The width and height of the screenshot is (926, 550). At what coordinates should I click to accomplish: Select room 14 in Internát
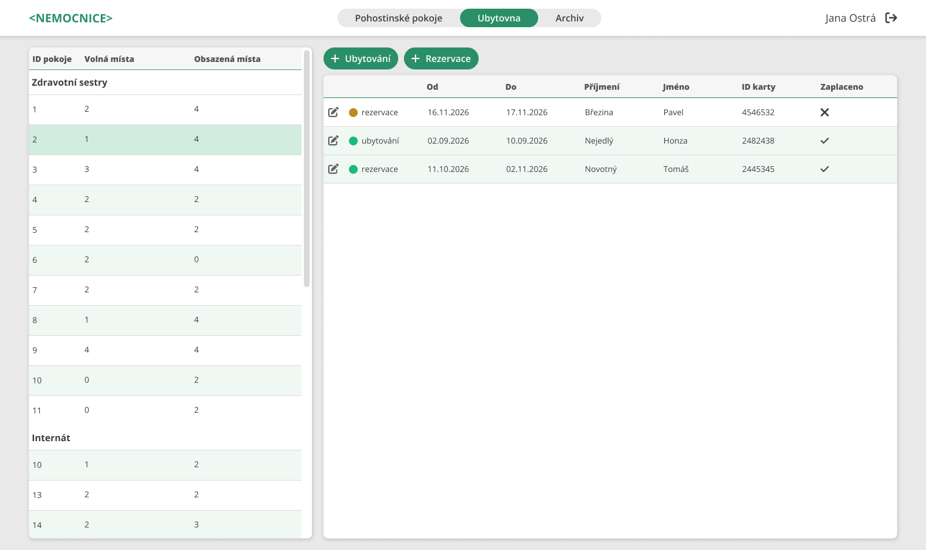point(165,525)
